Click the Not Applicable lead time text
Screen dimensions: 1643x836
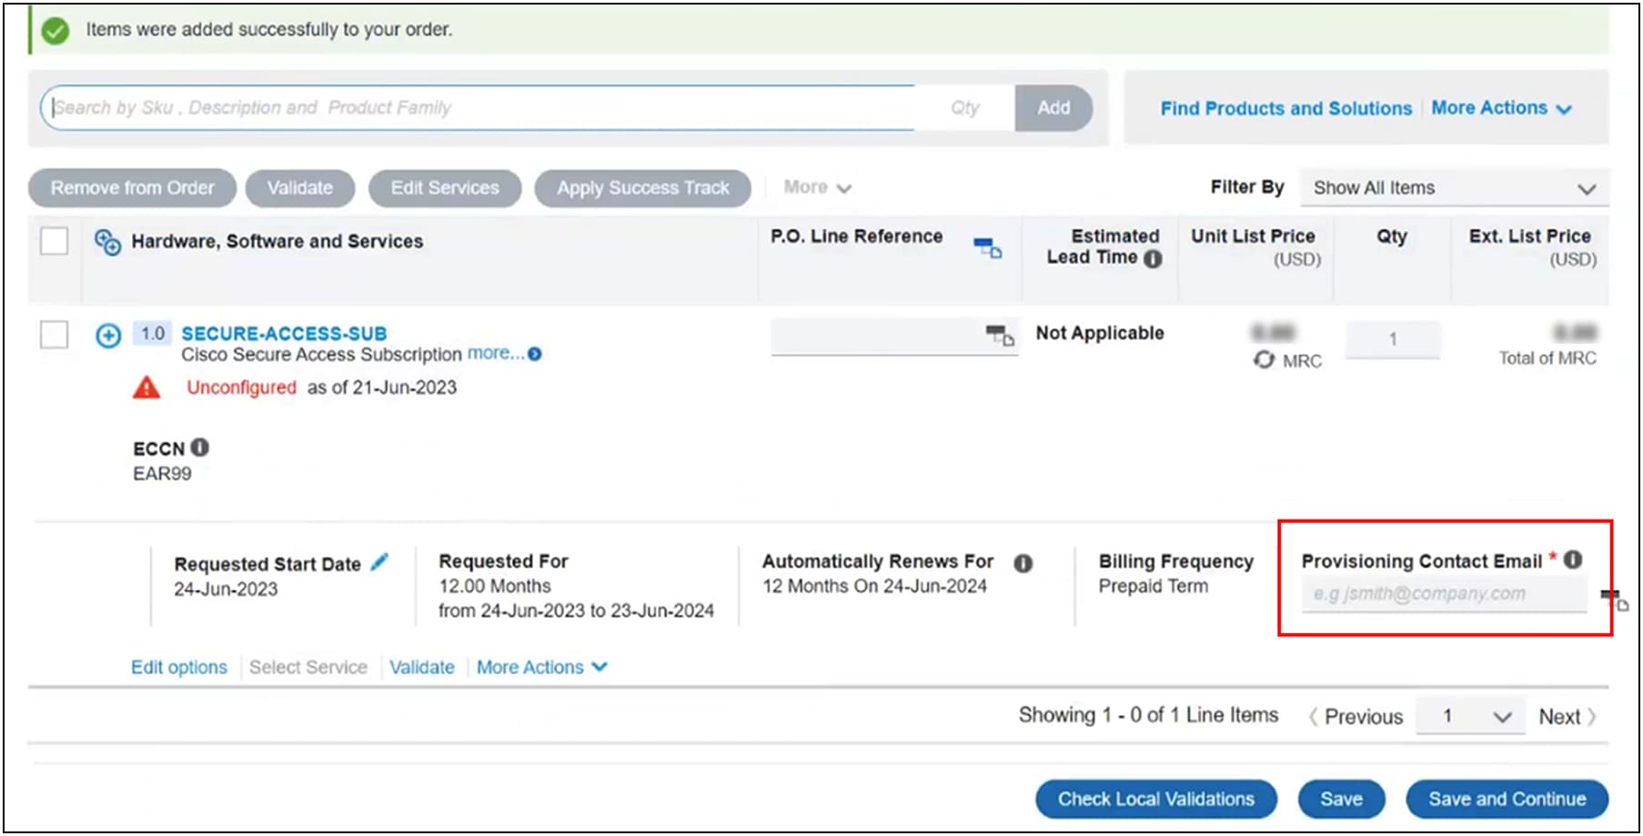[x=1100, y=333]
